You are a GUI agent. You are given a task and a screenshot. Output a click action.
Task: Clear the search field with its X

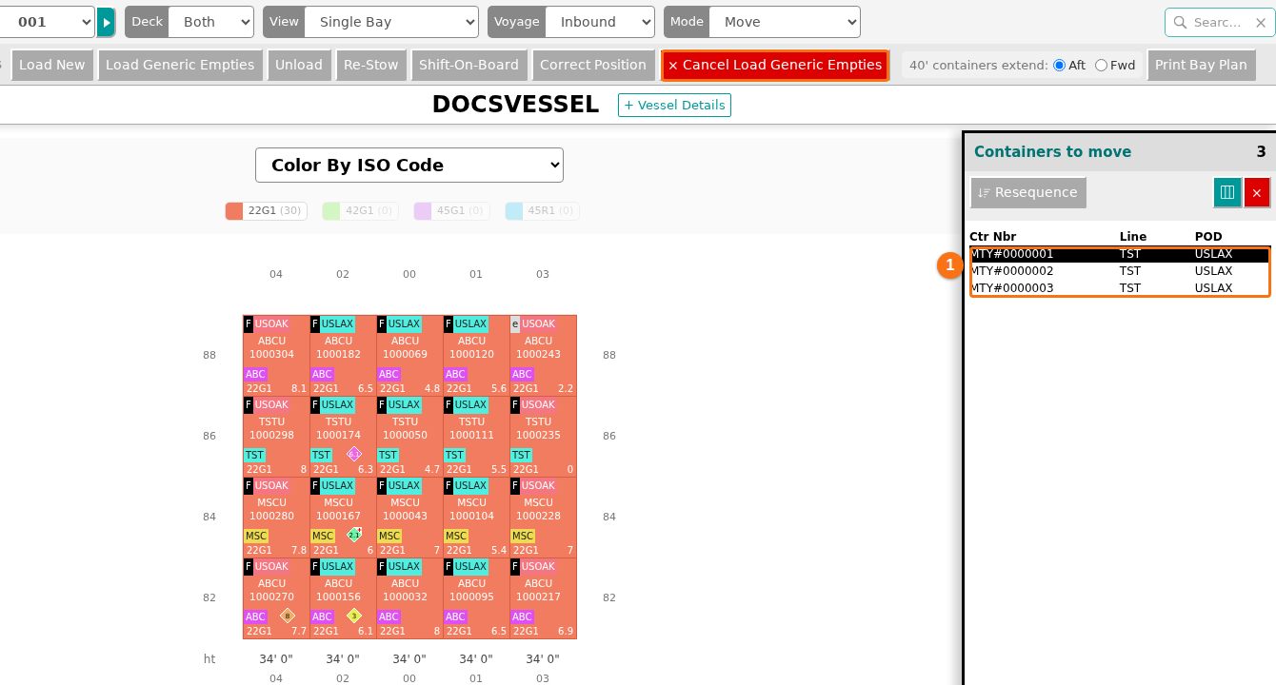click(x=1261, y=22)
